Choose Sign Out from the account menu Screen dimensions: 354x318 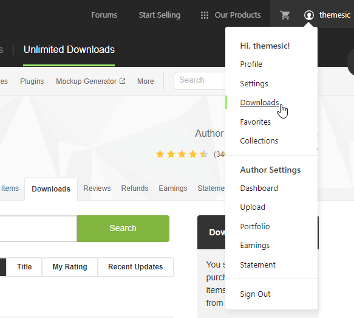point(255,294)
